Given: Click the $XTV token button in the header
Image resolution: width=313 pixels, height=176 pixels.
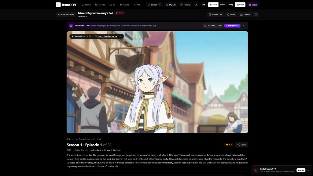Looking at the screenshot, I should click(213, 5).
